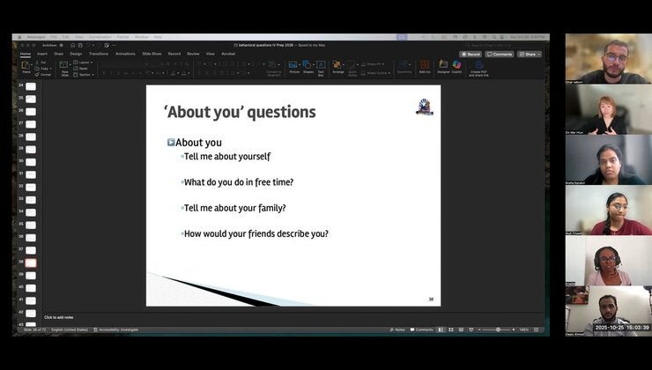This screenshot has height=370, width=652.
Task: Toggle Comments in status bar
Action: 422,329
